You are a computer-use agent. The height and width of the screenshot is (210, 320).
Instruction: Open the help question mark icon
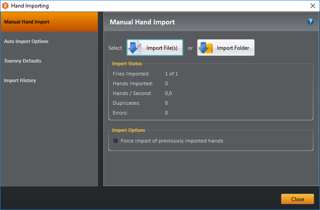(x=310, y=21)
